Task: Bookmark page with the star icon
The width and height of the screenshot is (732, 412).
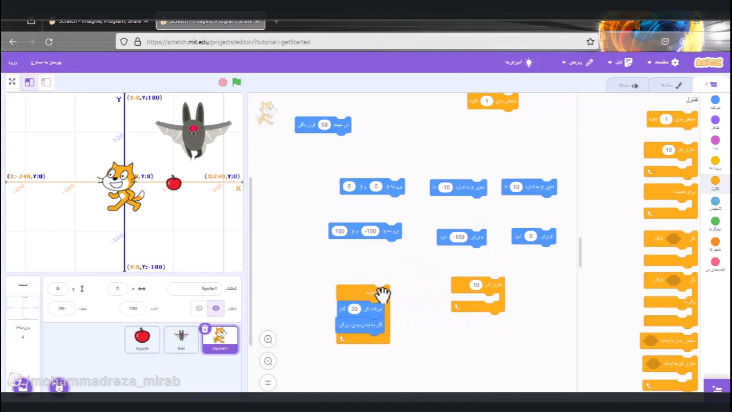Action: (x=590, y=42)
